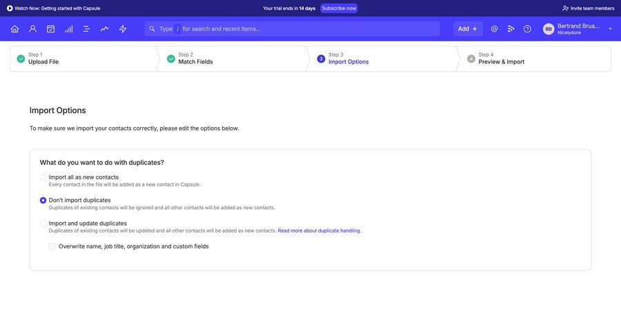The image size is (621, 334).
Task: Open the Help question mark icon
Action: (x=527, y=29)
